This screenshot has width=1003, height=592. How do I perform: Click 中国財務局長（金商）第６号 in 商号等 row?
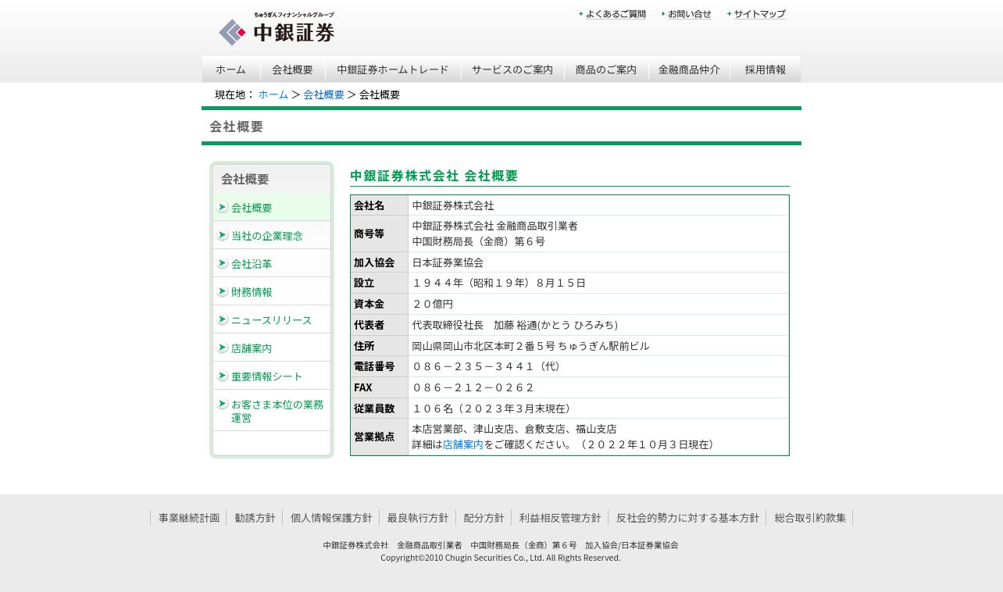(x=479, y=241)
